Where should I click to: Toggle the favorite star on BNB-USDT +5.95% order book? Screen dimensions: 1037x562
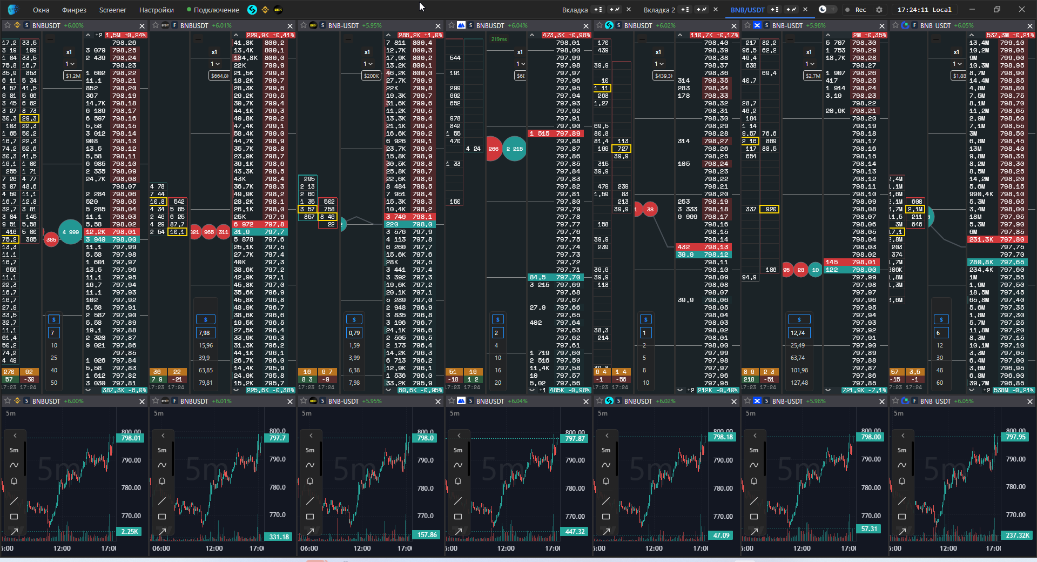[x=304, y=25]
